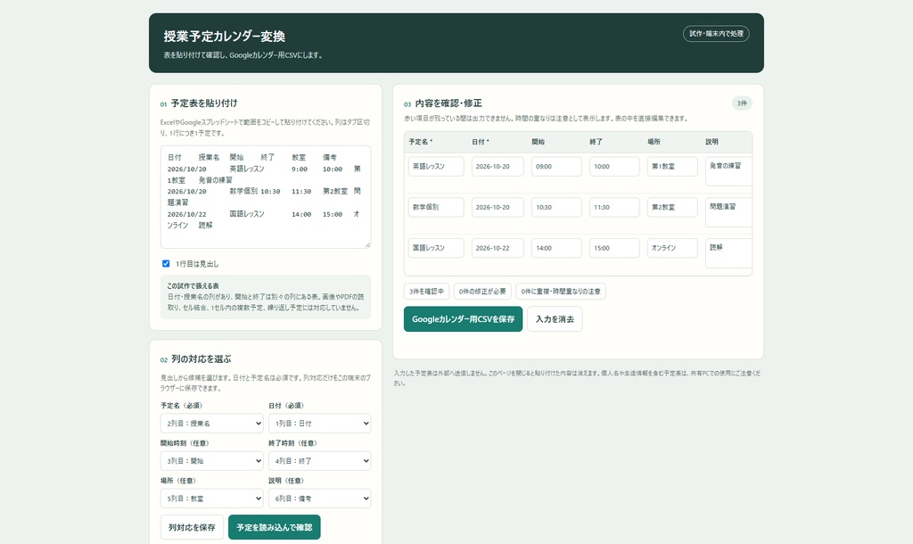Edit the 10:00 end time field

coord(614,167)
